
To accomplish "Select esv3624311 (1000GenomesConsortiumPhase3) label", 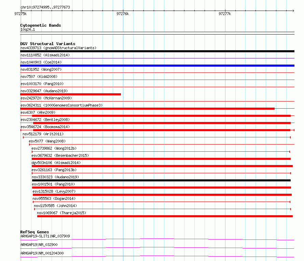I will [x=61, y=105].
